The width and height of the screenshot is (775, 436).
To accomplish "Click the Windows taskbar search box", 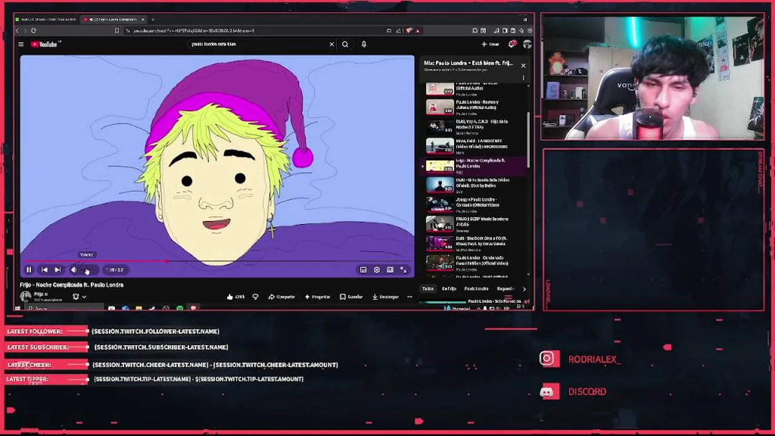I will tap(64, 309).
